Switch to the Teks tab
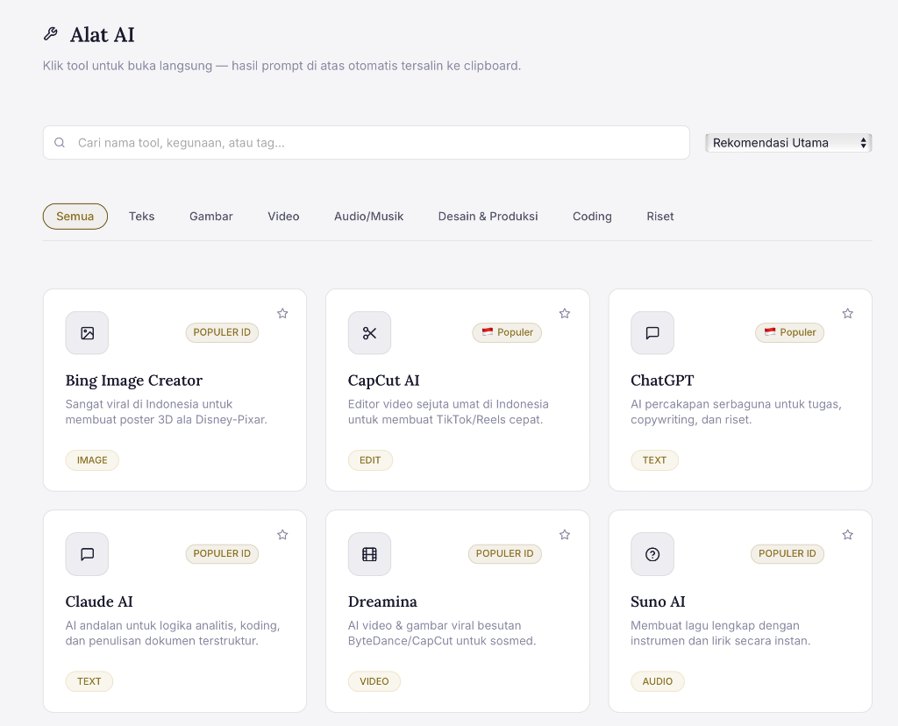 click(141, 217)
